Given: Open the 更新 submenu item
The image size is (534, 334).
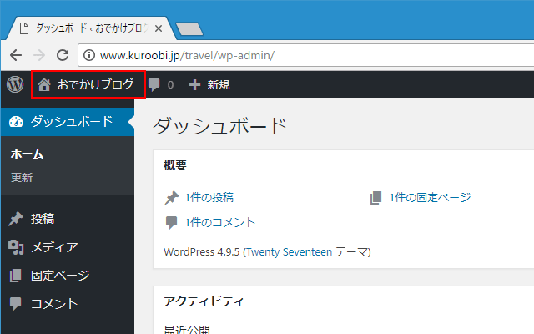Looking at the screenshot, I should click(22, 178).
